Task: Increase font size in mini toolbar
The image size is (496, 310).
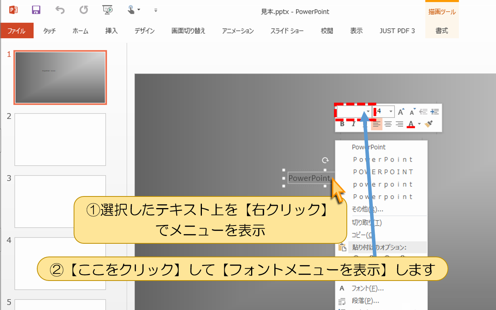Action: (x=401, y=112)
